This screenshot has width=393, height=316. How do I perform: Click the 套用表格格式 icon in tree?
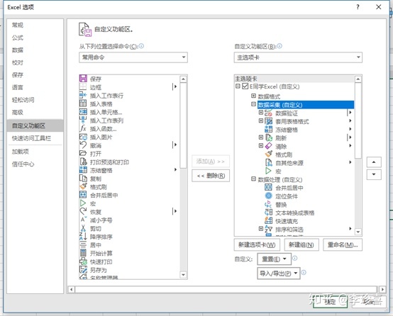point(268,121)
